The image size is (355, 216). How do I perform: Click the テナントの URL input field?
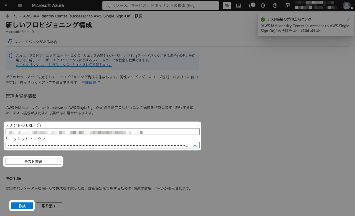click(x=103, y=132)
